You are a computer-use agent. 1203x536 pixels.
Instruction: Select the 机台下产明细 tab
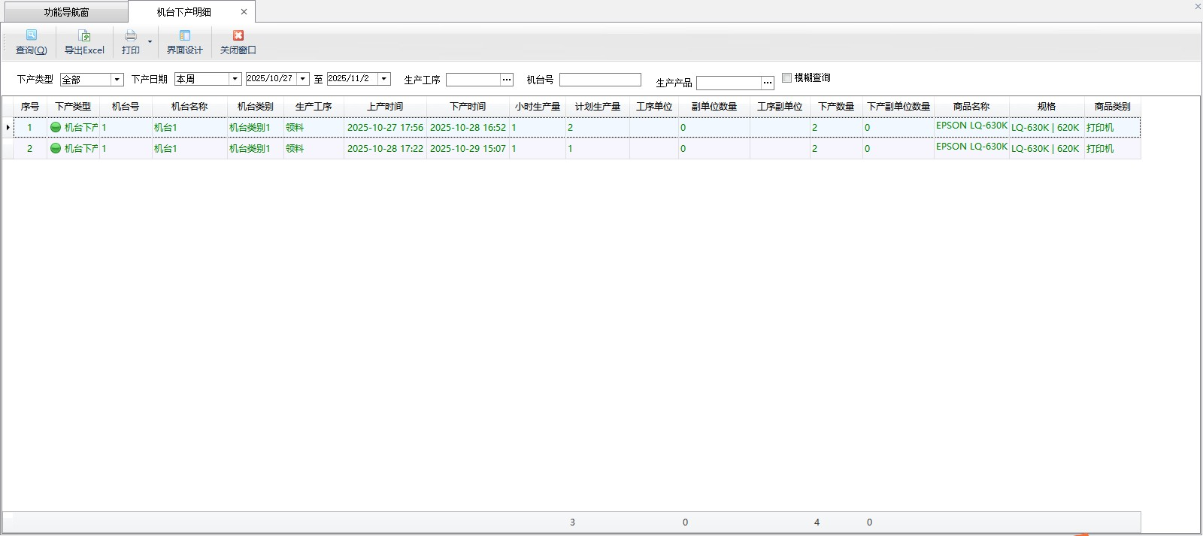184,12
